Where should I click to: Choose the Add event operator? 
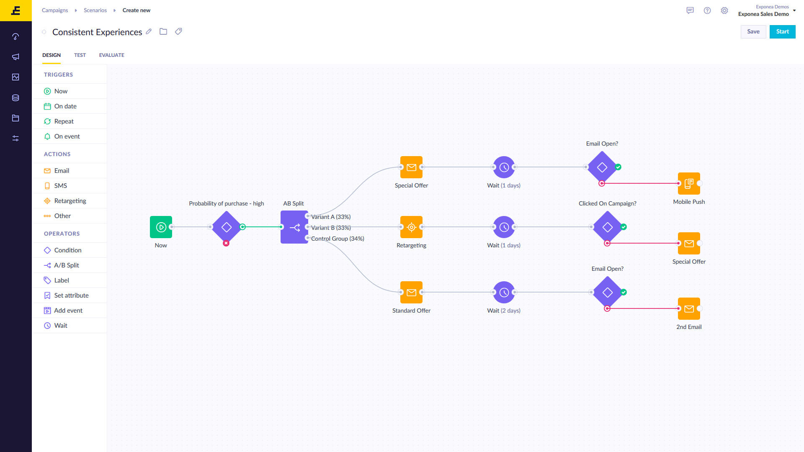70,311
